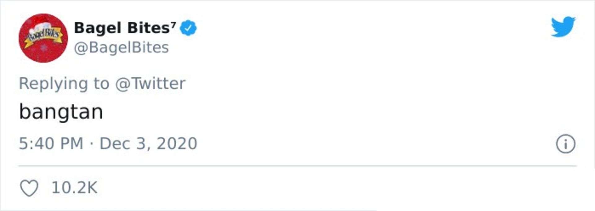Click the "bangtan" tweet text
Image resolution: width=595 pixels, height=211 pixels.
[61, 112]
